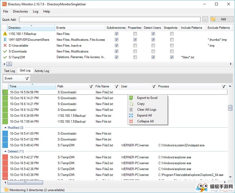Click the Export to Excel icon
This screenshot has width=235, height=193.
click(131, 98)
